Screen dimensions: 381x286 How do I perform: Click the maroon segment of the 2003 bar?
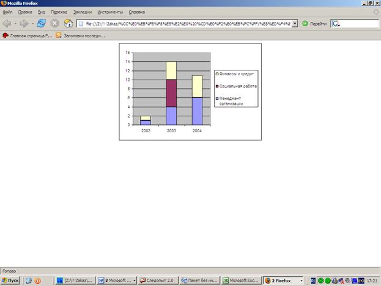pyautogui.click(x=171, y=93)
